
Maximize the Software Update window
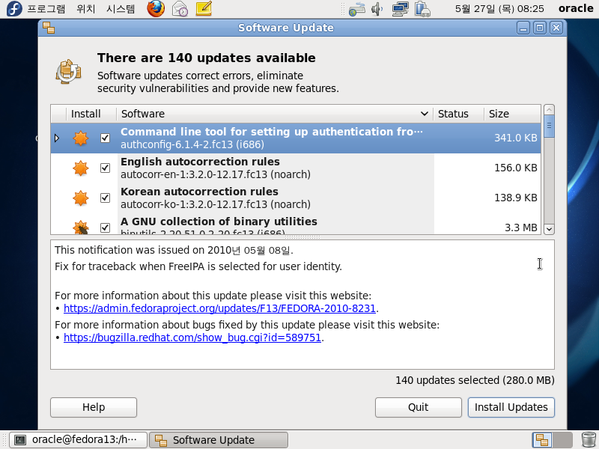pyautogui.click(x=540, y=28)
